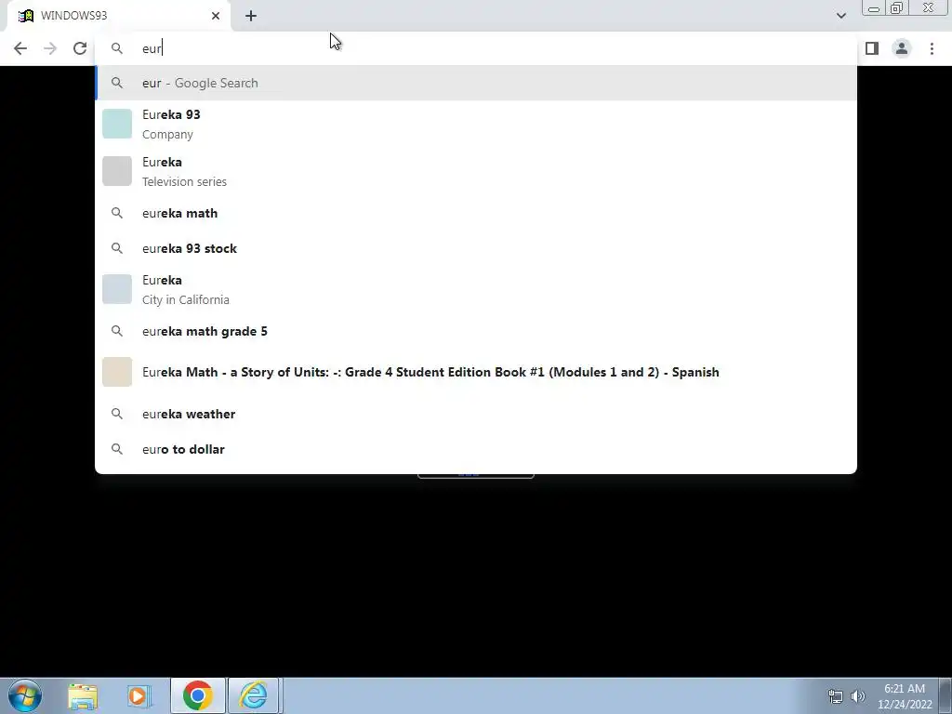
Task: Restore down the Chrome window
Action: (x=897, y=7)
